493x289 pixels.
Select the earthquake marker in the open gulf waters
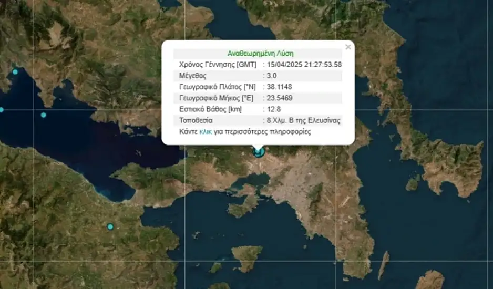[44, 115]
